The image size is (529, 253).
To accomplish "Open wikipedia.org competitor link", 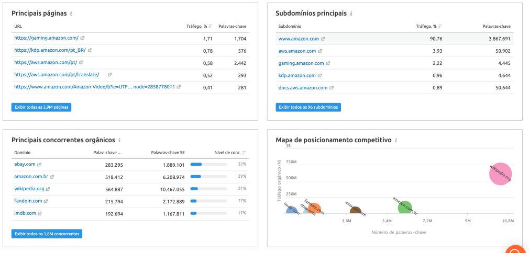I will 29,189.
